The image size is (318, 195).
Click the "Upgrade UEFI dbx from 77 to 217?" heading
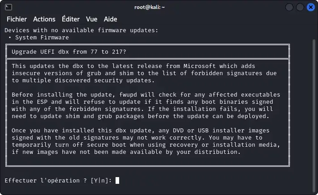[x=69, y=52]
